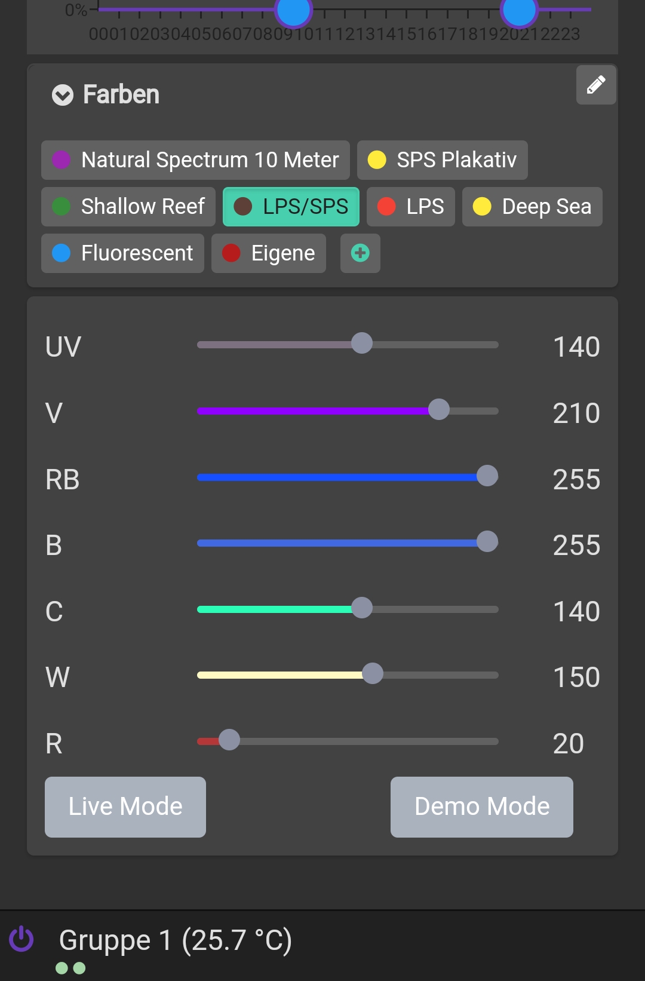Click the white W channel slider handle

point(373,673)
